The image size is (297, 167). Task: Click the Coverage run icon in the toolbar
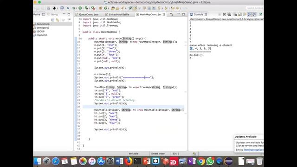pyautogui.click(x=87, y=8)
